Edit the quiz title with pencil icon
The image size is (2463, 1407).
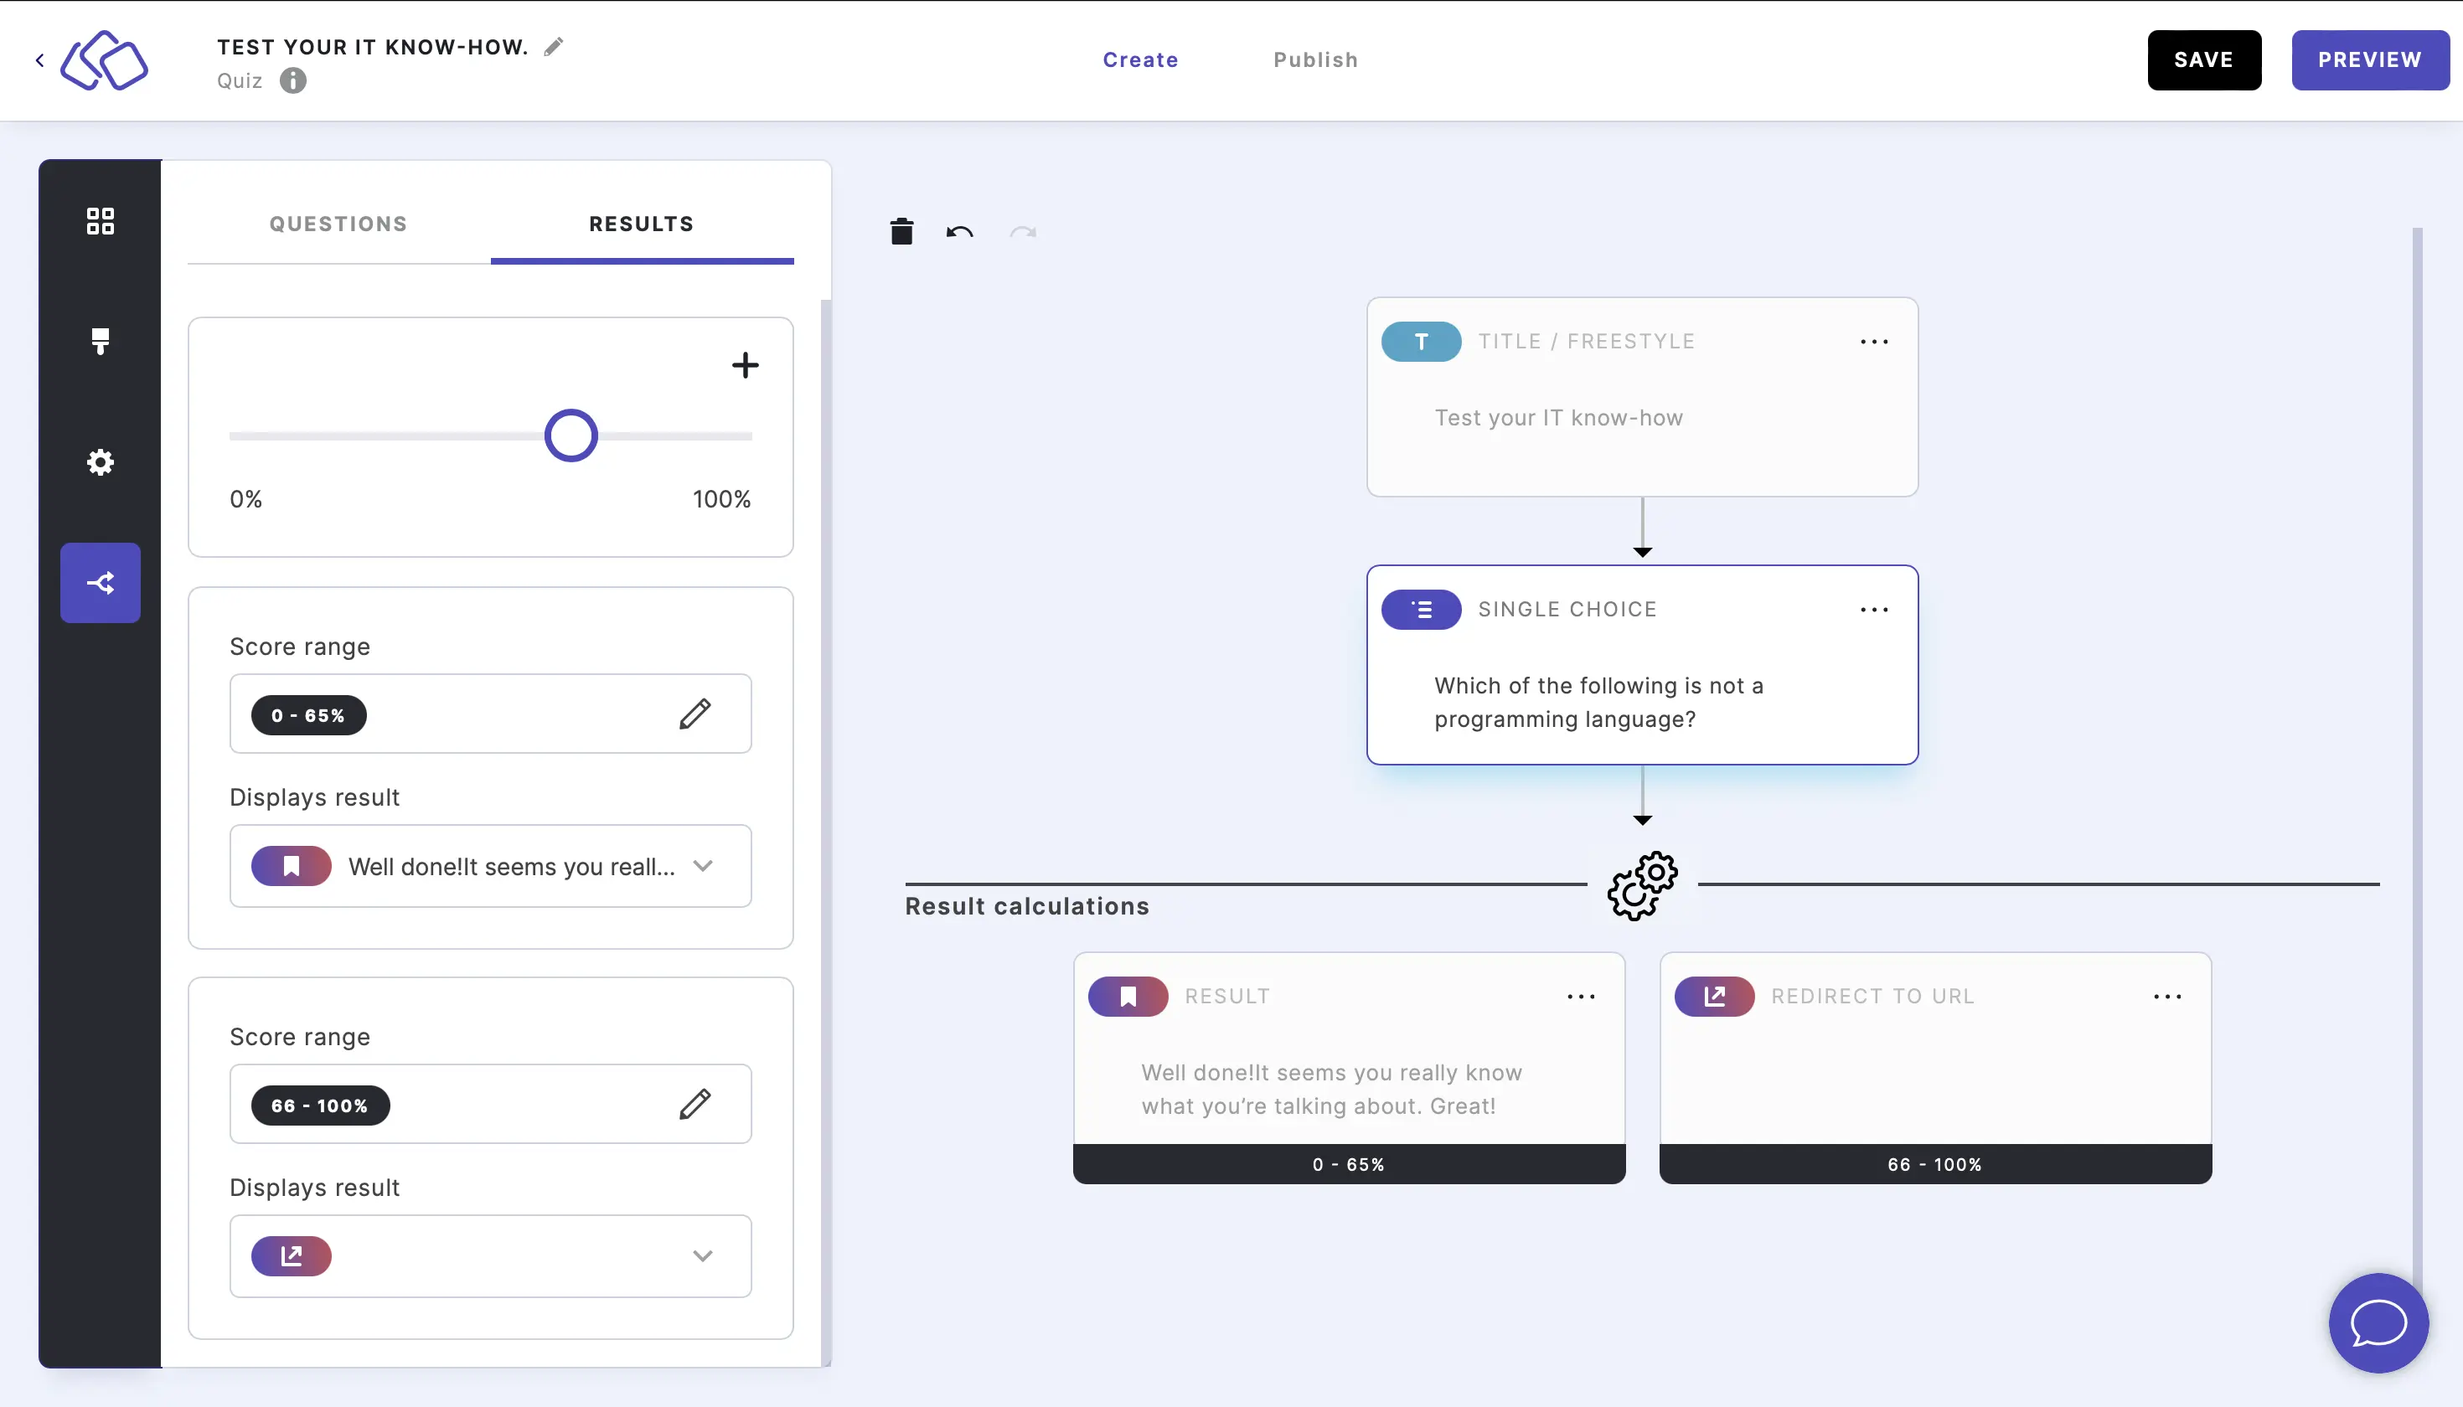[x=554, y=46]
